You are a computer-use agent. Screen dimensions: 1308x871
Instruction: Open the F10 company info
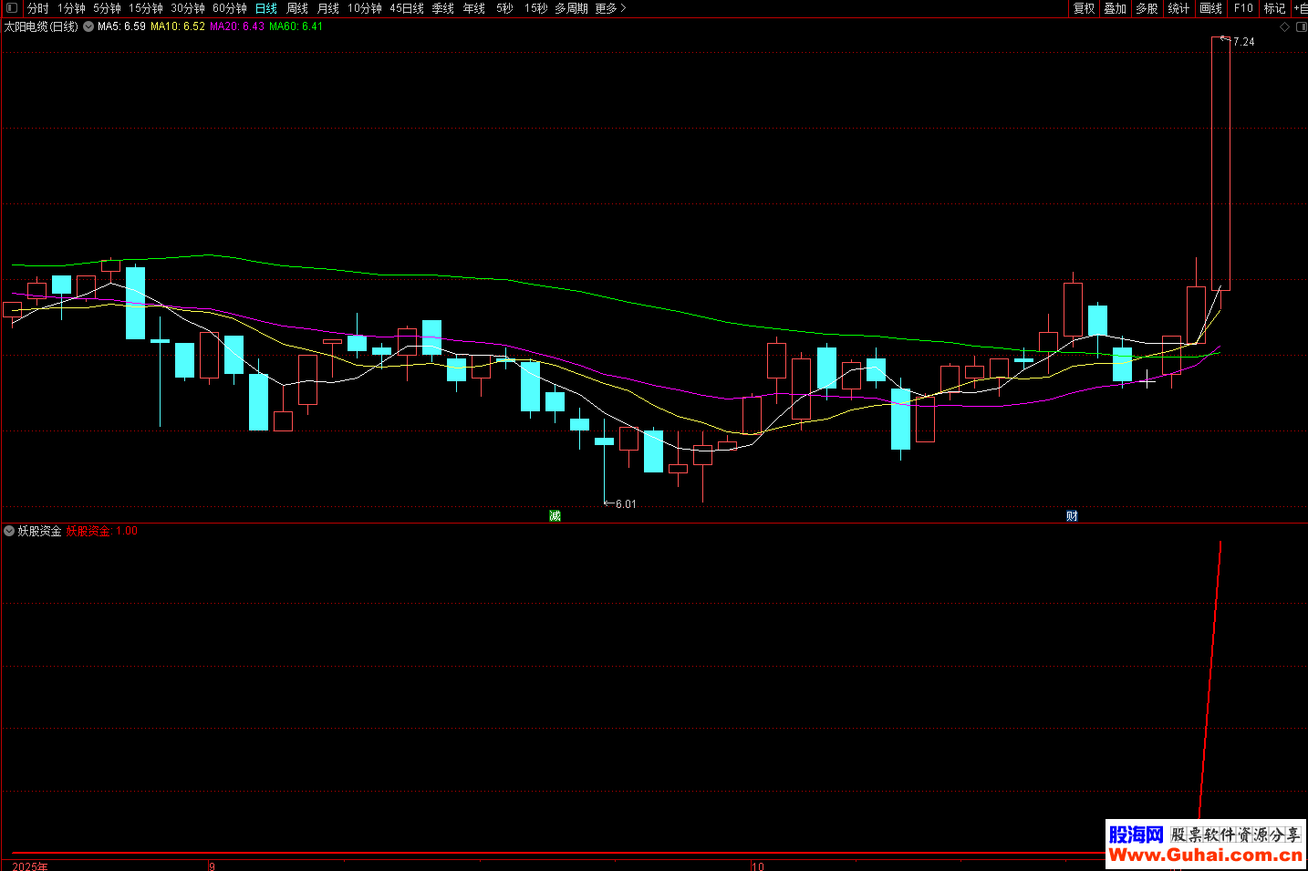click(x=1243, y=8)
